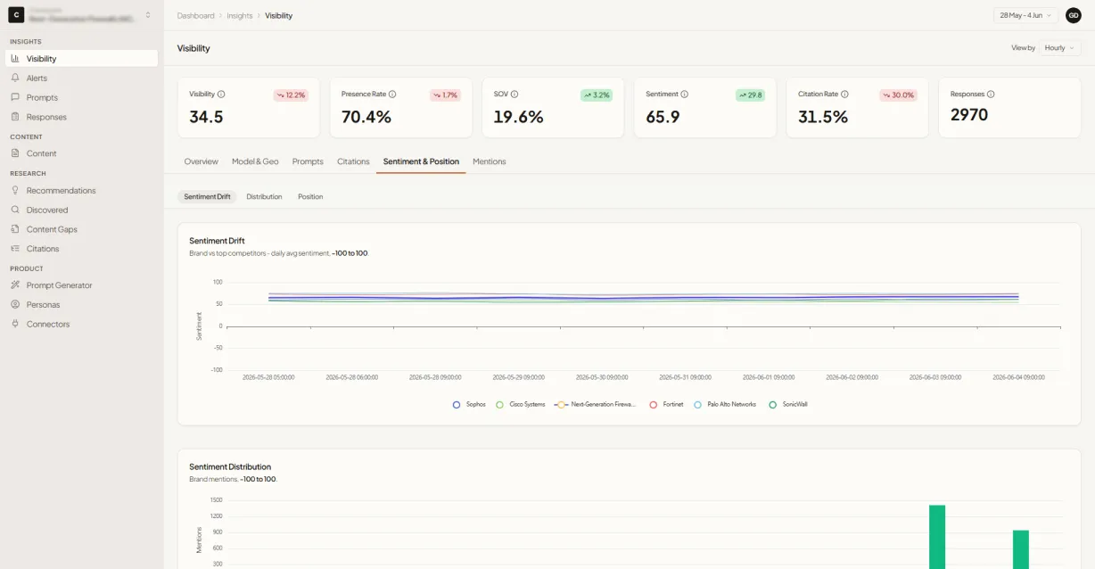Open Citations icon in sidebar
This screenshot has height=569, width=1095.
15,249
